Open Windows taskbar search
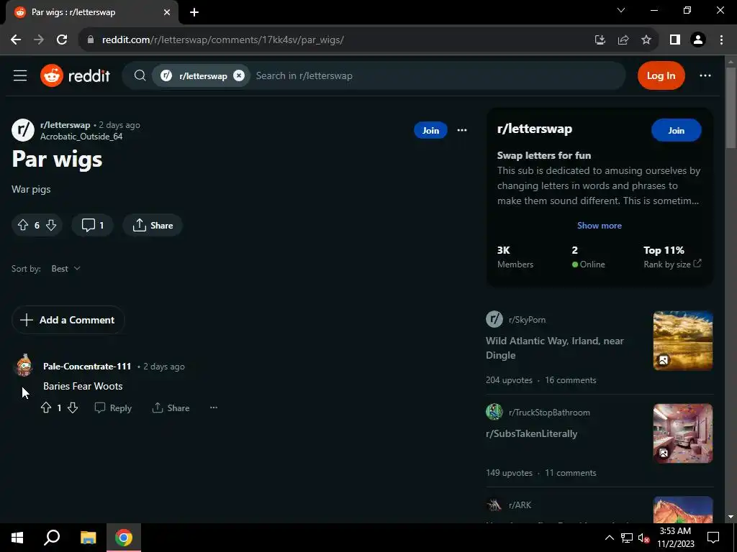The image size is (737, 552). 52,538
